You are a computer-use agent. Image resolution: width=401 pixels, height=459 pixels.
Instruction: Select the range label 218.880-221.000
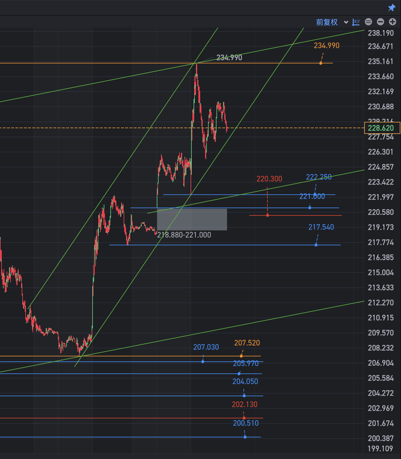click(x=184, y=235)
